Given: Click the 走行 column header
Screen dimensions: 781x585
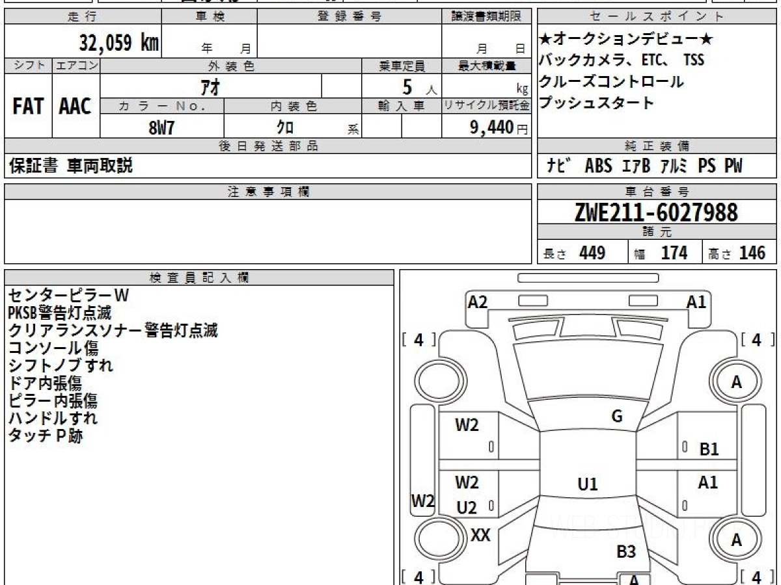Looking at the screenshot, I should coord(82,17).
